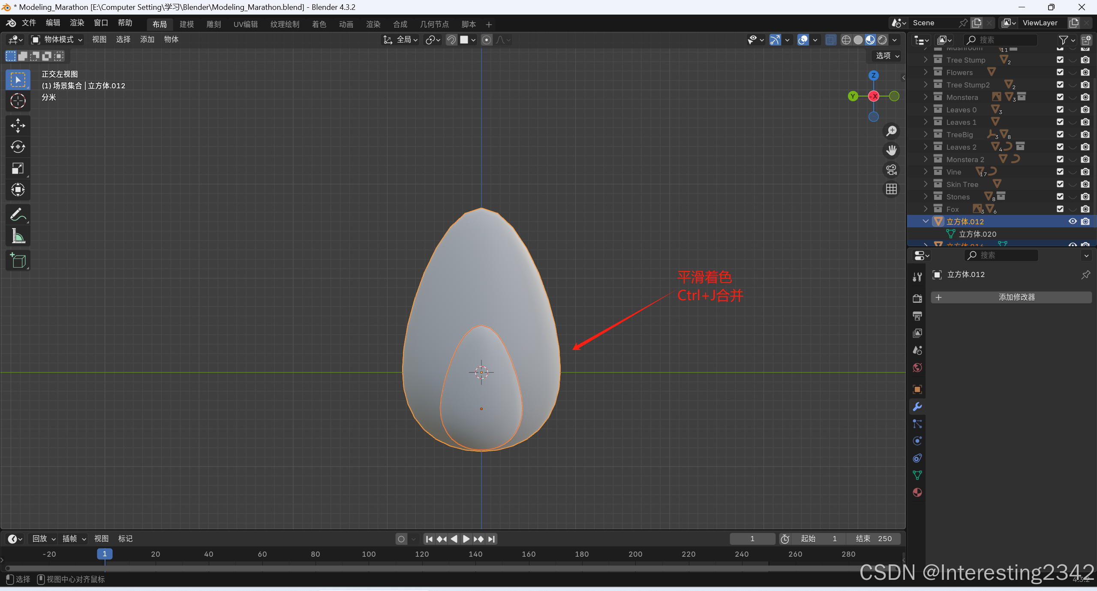
Task: Switch to the UV编辑 workspace tab
Action: [245, 24]
